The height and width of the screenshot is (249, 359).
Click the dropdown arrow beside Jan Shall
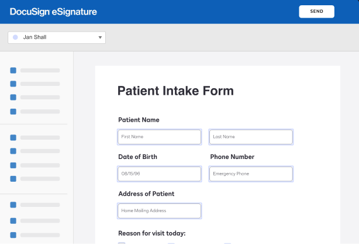[100, 37]
